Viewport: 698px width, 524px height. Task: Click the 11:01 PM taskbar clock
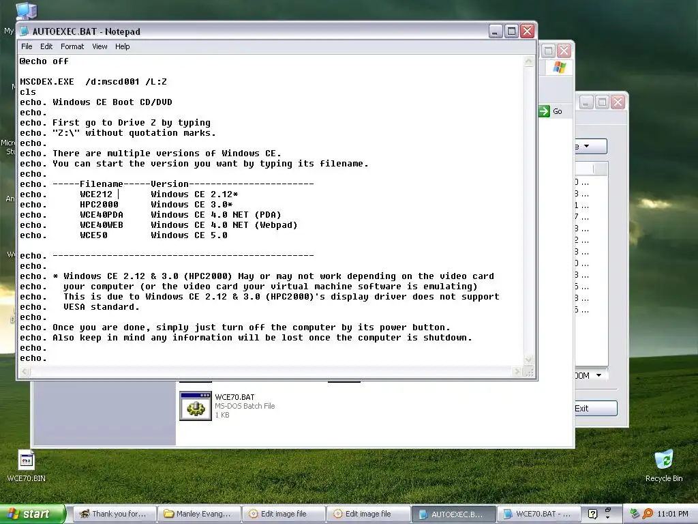pos(673,514)
